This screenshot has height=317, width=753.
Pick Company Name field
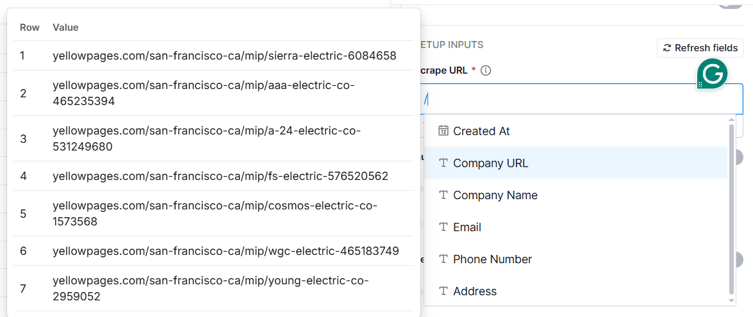(x=576, y=195)
